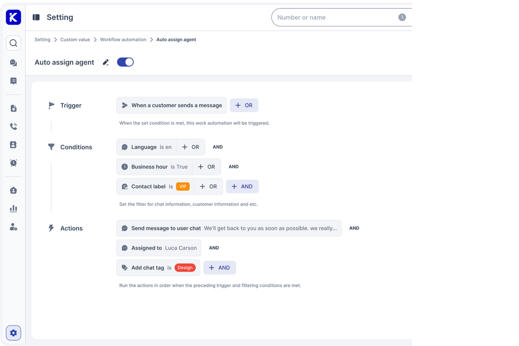The height and width of the screenshot is (346, 519).
Task: Select the agents sidebar icon
Action: click(13, 226)
